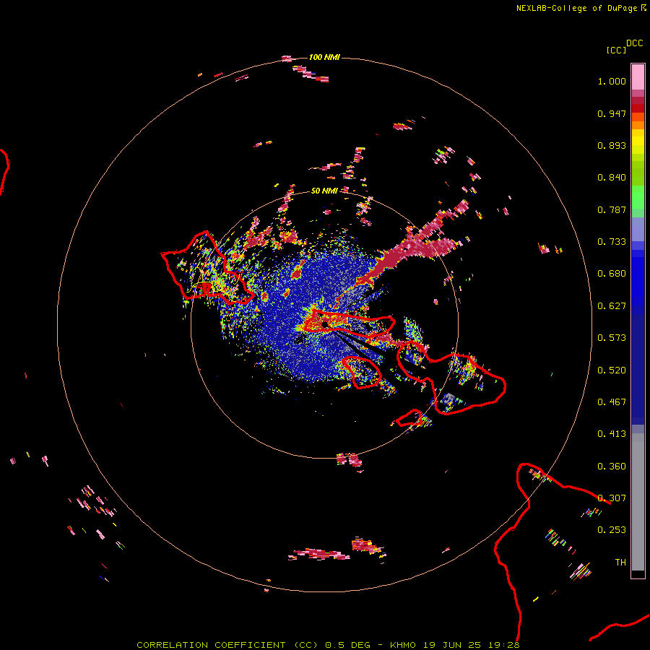Click the 0.467 scale value

[612, 402]
